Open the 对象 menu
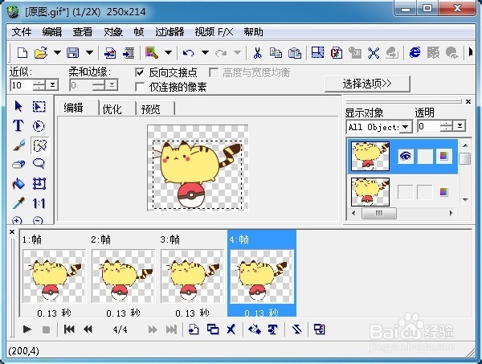 tap(113, 32)
